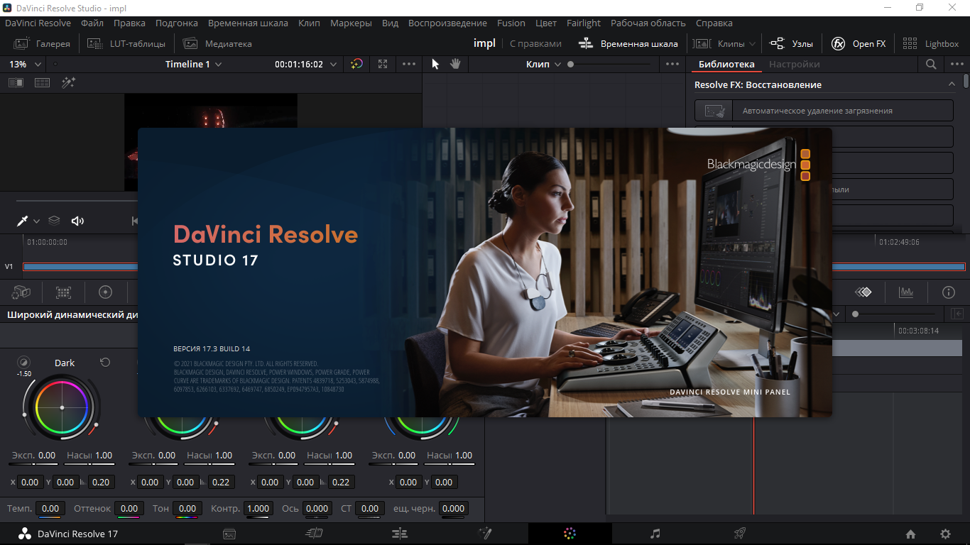Click the Темп. temperature value field
Screen dimensions: 970x545
50,509
